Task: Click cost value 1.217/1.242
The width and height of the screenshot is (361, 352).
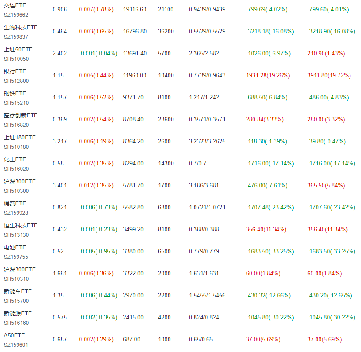Action: click(204, 97)
